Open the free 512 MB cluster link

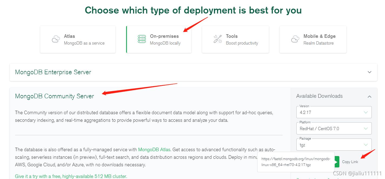71,176
